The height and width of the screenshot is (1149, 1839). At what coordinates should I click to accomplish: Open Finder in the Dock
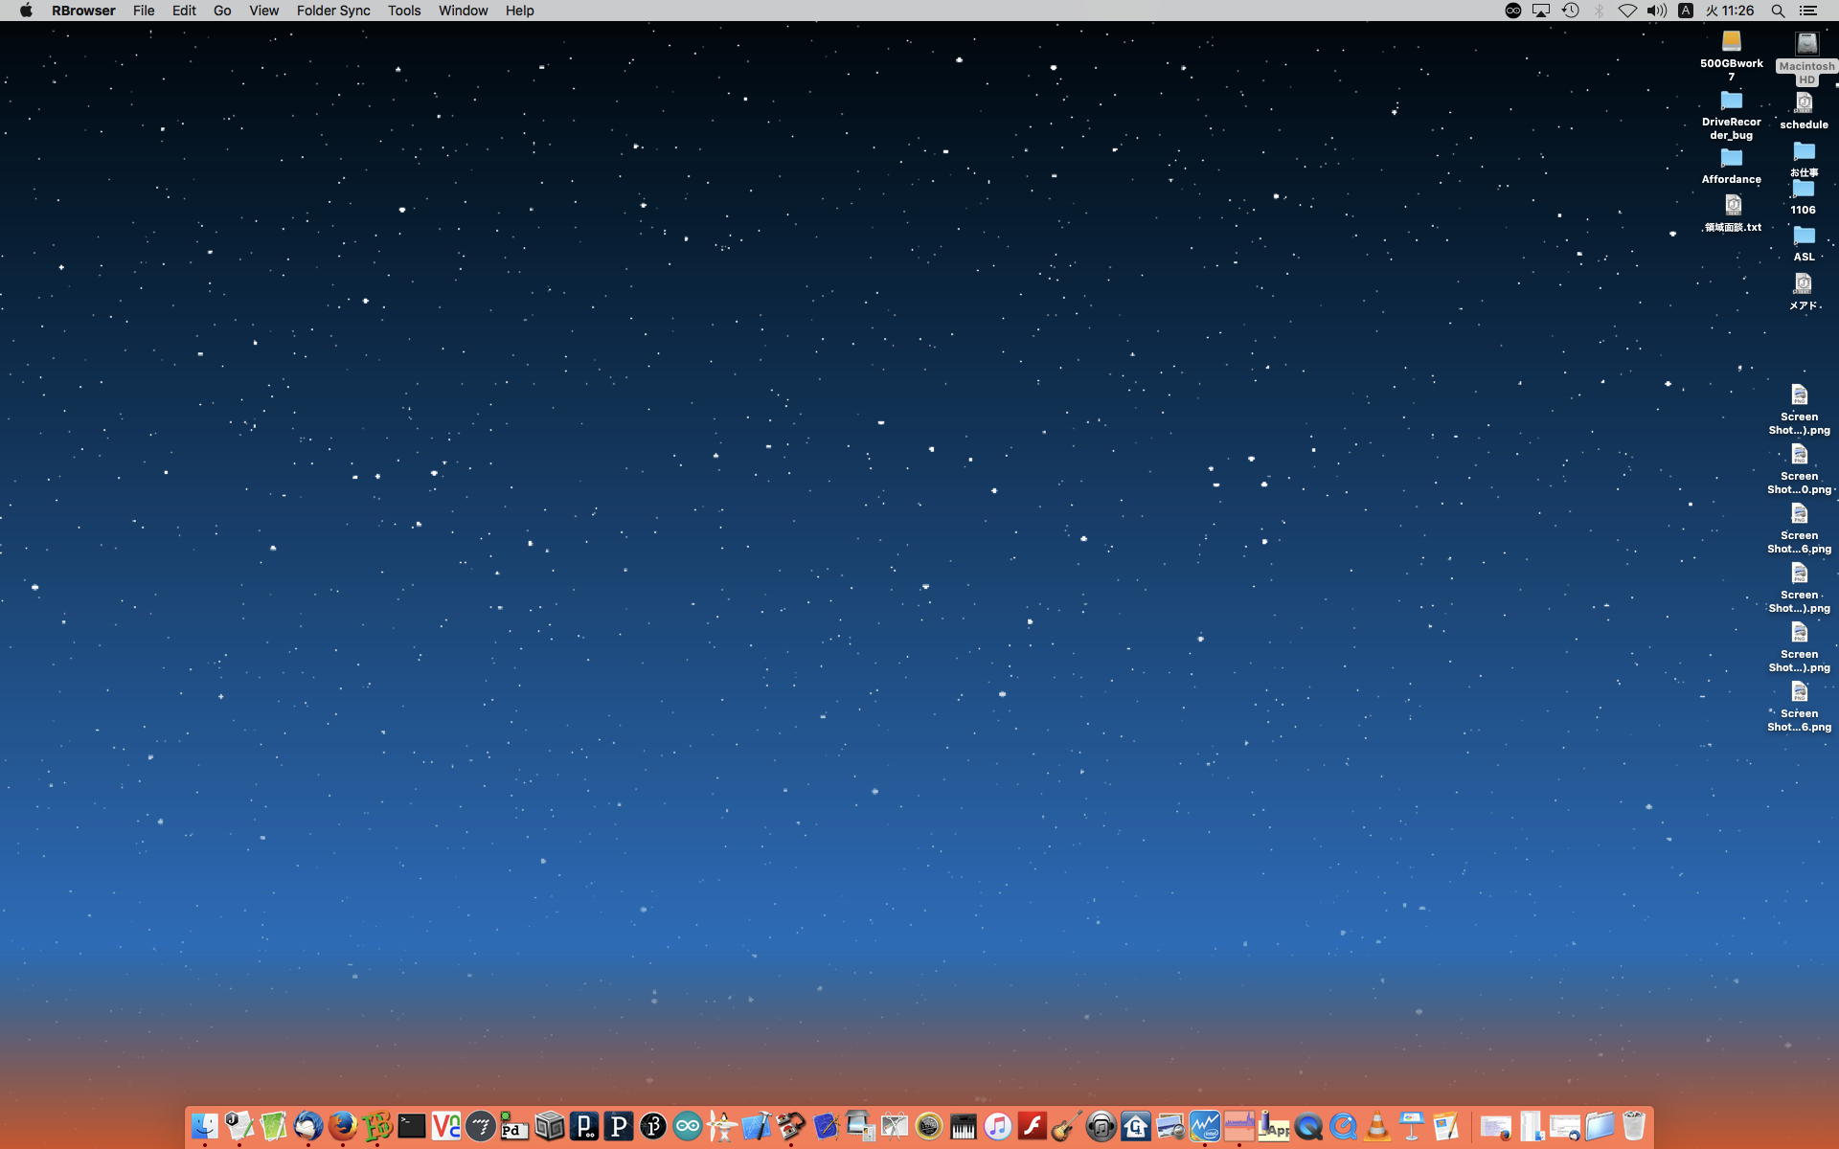pyautogui.click(x=204, y=1126)
